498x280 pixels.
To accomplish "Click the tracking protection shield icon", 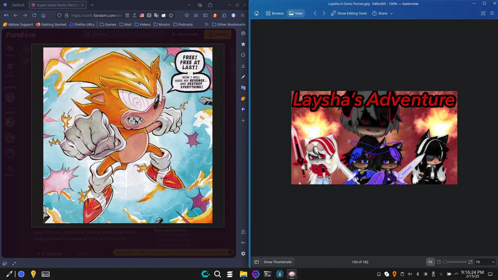I will click(x=59, y=15).
